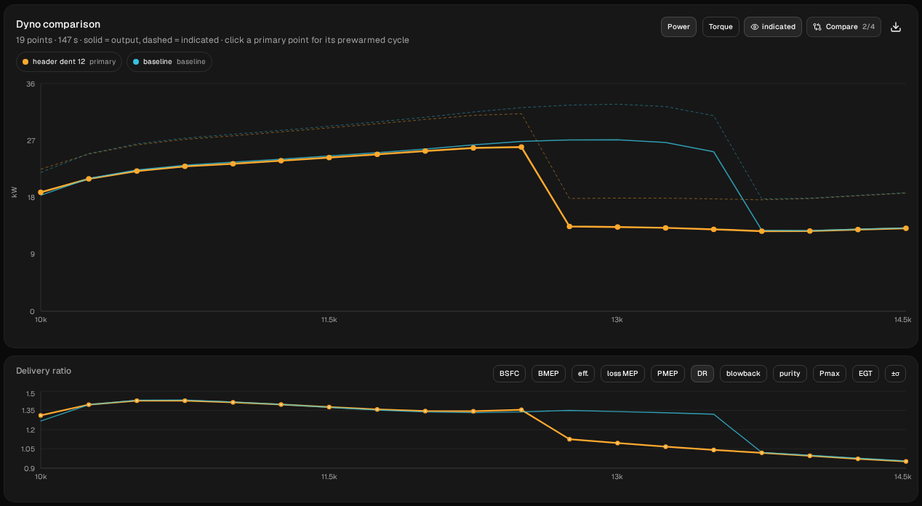Screen dimensions: 922x506
Task: Select the DR delivery ratio metric
Action: coord(702,374)
